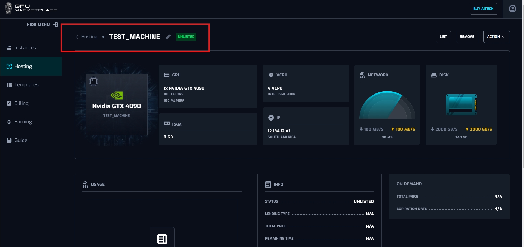Screen dimensions: 524x247
Task: Click the GPU Marketplace logo
Action: (x=31, y=8)
